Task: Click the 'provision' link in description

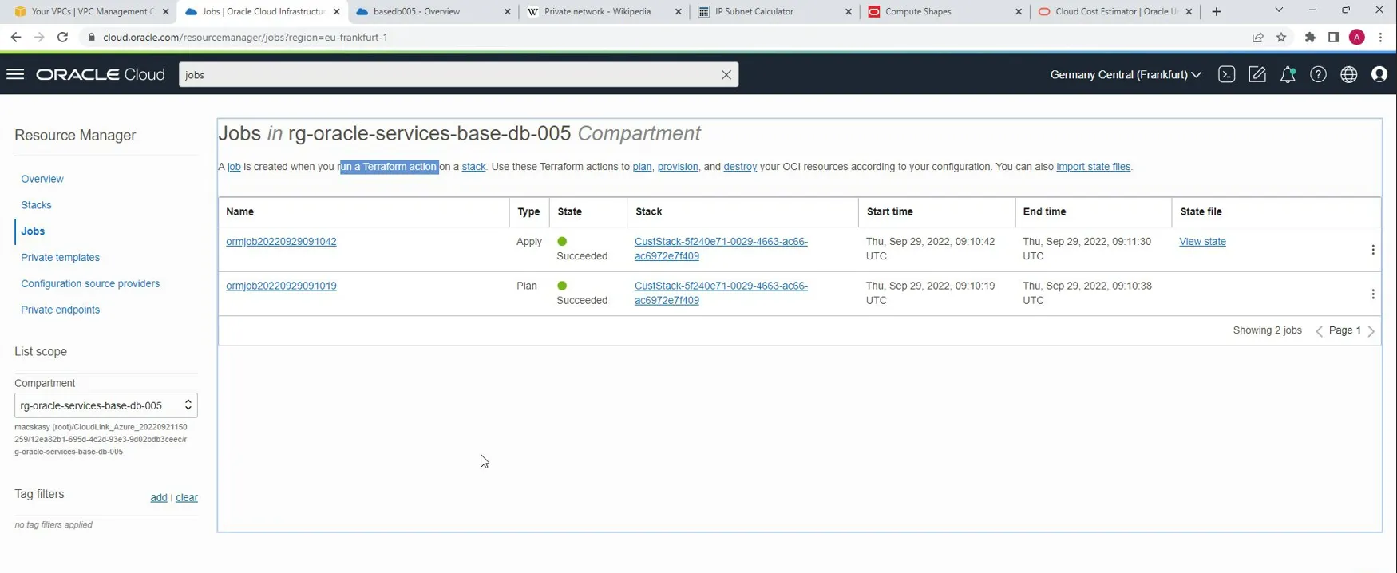Action: pos(678,167)
